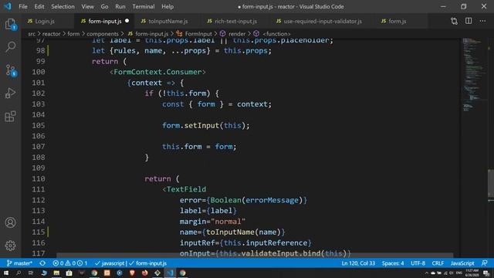Open the Accounts menu icon
The width and height of the screenshot is (494, 278).
pyautogui.click(x=10, y=222)
